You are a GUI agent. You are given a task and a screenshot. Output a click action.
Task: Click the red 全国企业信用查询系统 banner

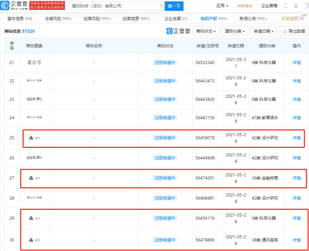tap(47, 5)
